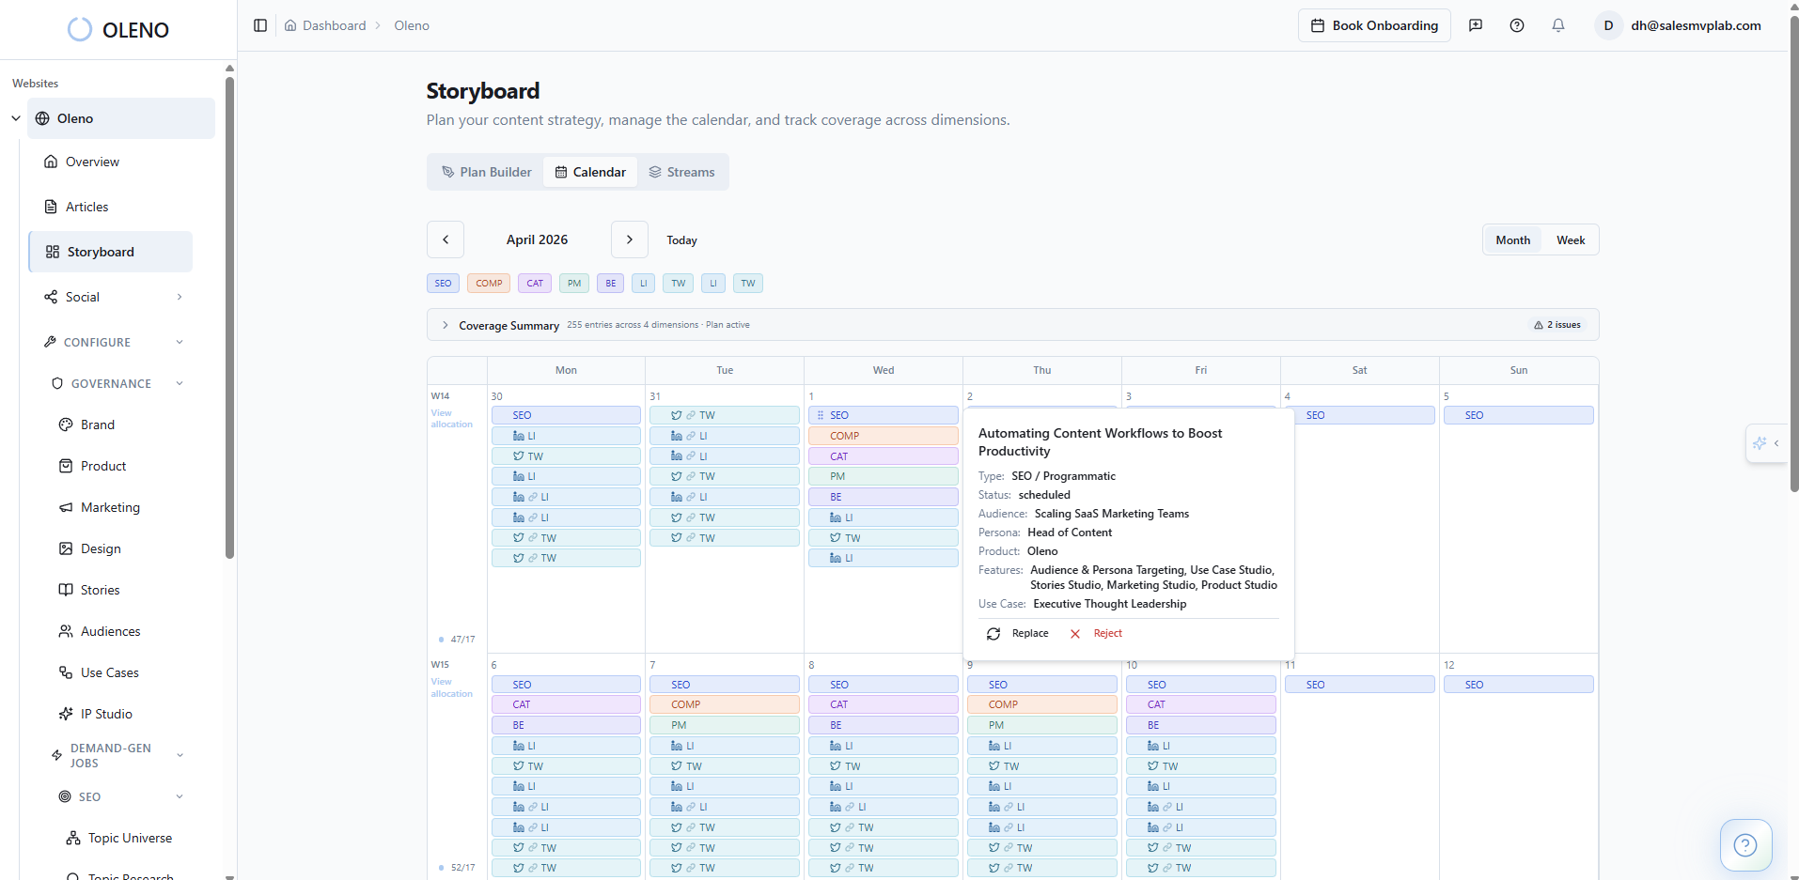
Task: Open the notifications bell
Action: (1558, 25)
